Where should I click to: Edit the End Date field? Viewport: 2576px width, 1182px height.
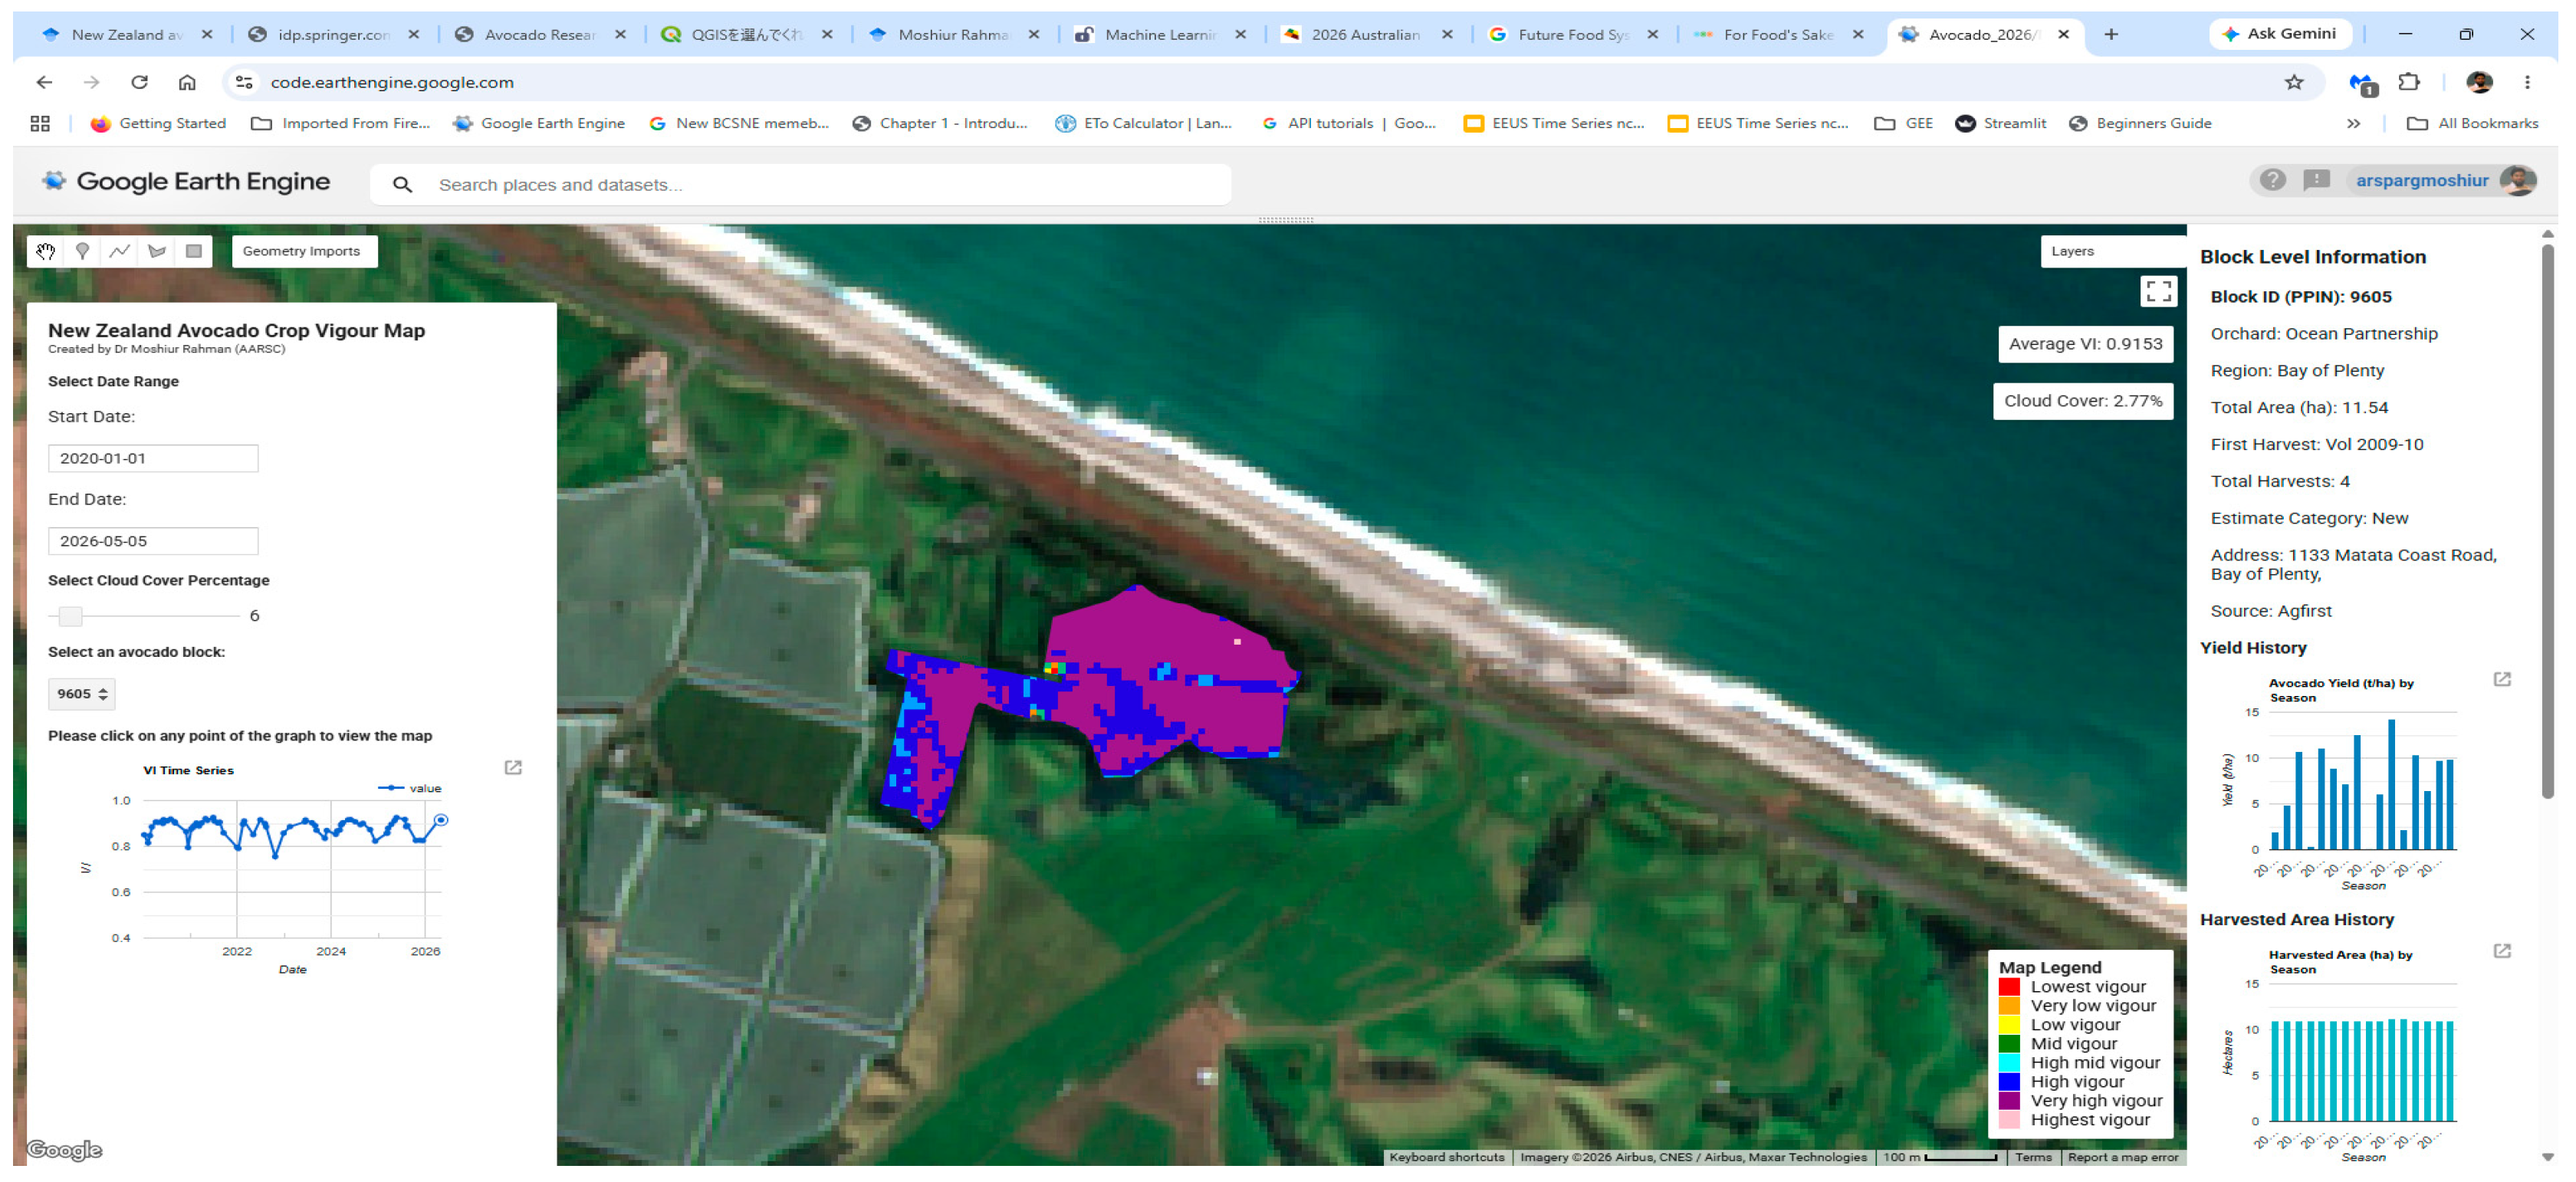(153, 541)
